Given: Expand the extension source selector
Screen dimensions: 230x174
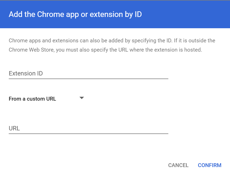Looking at the screenshot, I should tap(46, 99).
